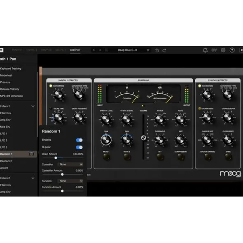Click the compressor Threshold knob
Viewport: 243px width, 243px height.
160,140
